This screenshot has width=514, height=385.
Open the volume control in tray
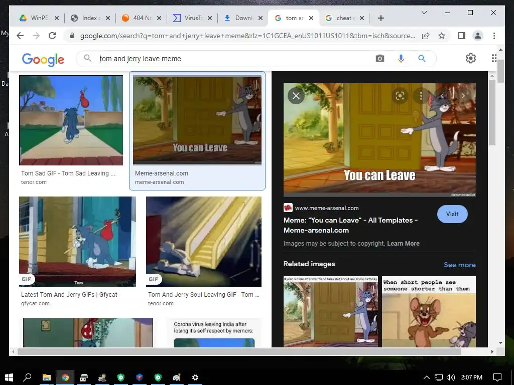click(451, 377)
